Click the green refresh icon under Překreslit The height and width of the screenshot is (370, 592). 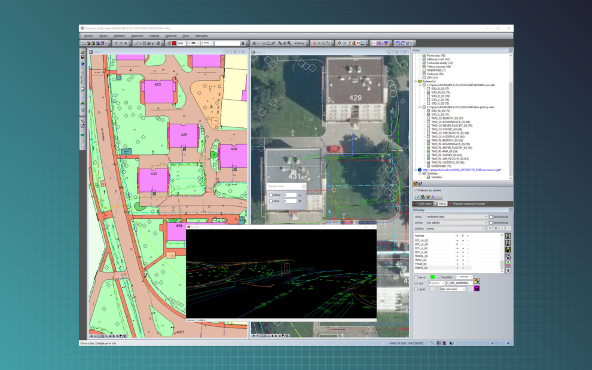[418, 197]
